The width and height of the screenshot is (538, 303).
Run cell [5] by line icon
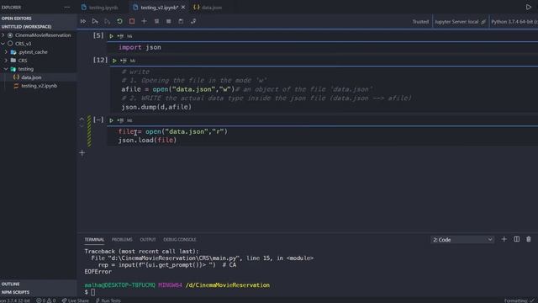point(120,36)
